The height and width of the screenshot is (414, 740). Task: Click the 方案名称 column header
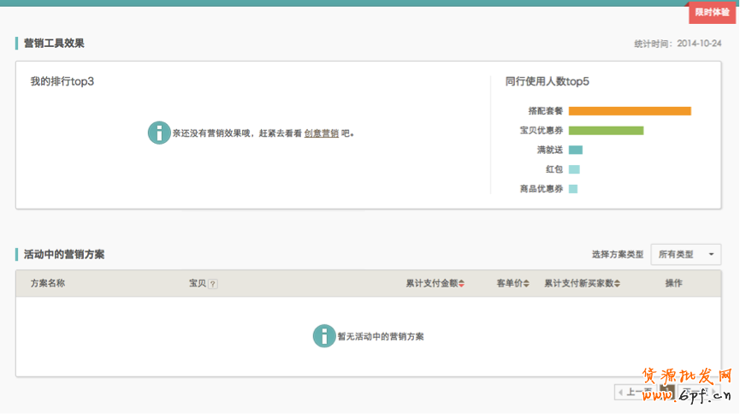48,283
